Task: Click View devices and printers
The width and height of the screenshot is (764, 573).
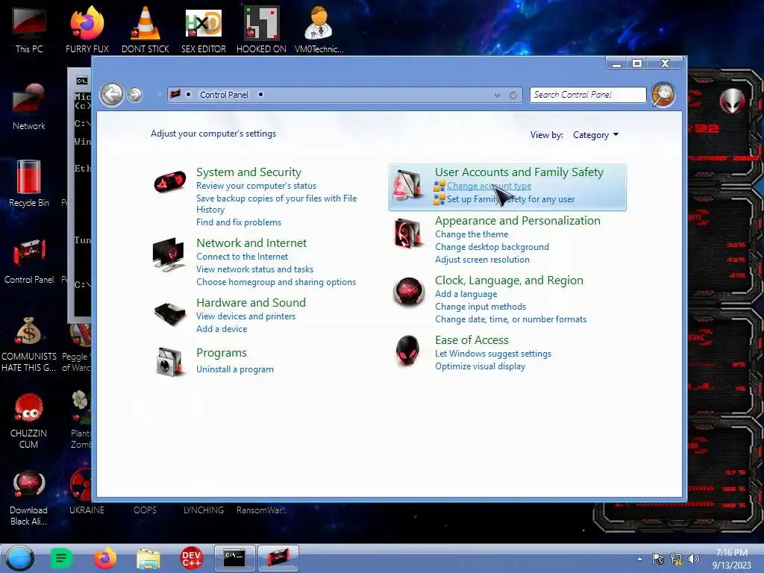Action: [x=245, y=316]
